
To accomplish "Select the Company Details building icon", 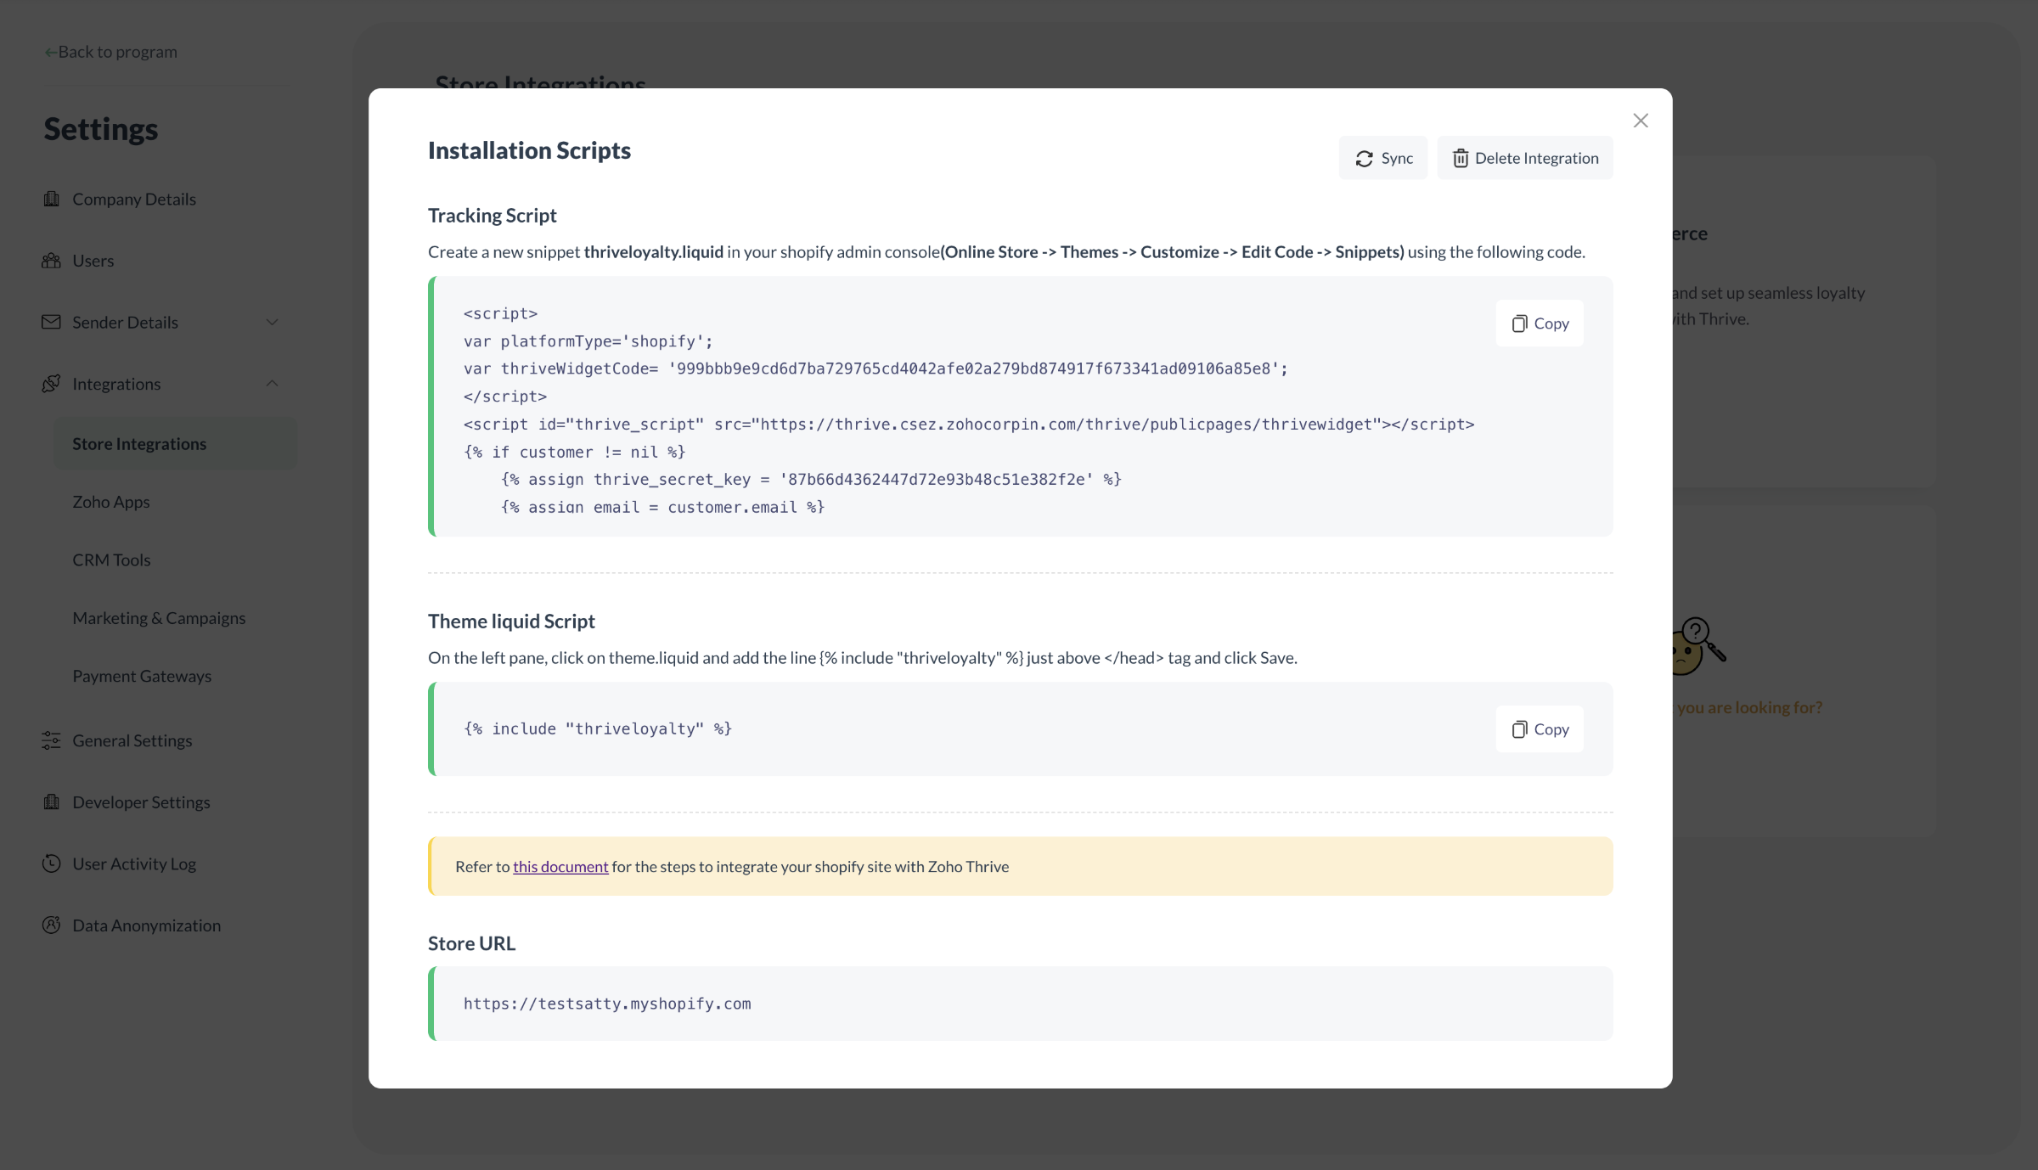I will coord(51,199).
